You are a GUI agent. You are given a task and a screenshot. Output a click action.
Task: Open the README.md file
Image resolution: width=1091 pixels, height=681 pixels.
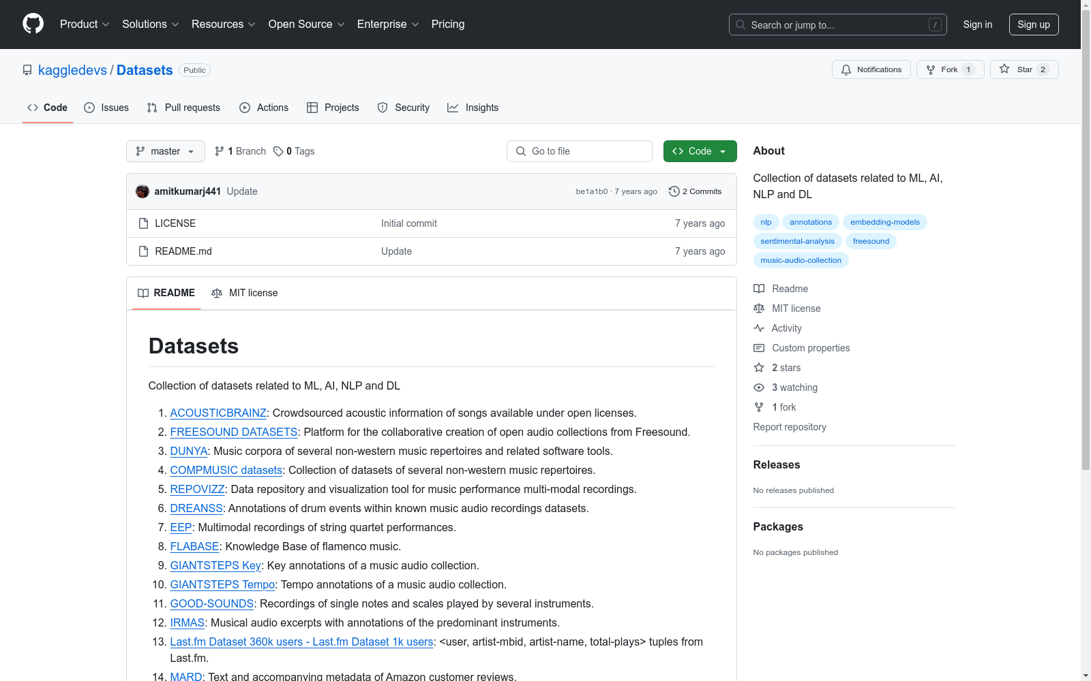click(x=183, y=251)
